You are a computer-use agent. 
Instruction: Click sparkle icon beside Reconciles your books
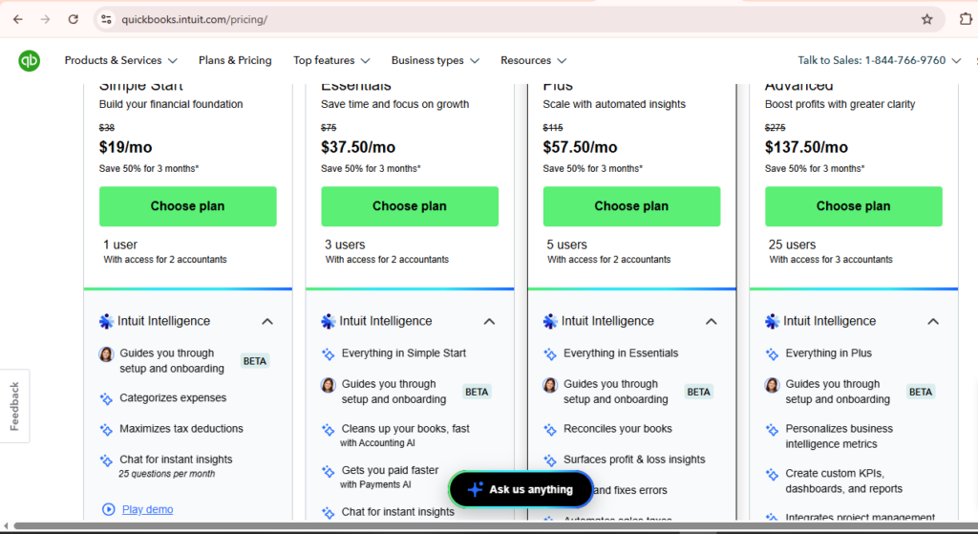tap(550, 430)
